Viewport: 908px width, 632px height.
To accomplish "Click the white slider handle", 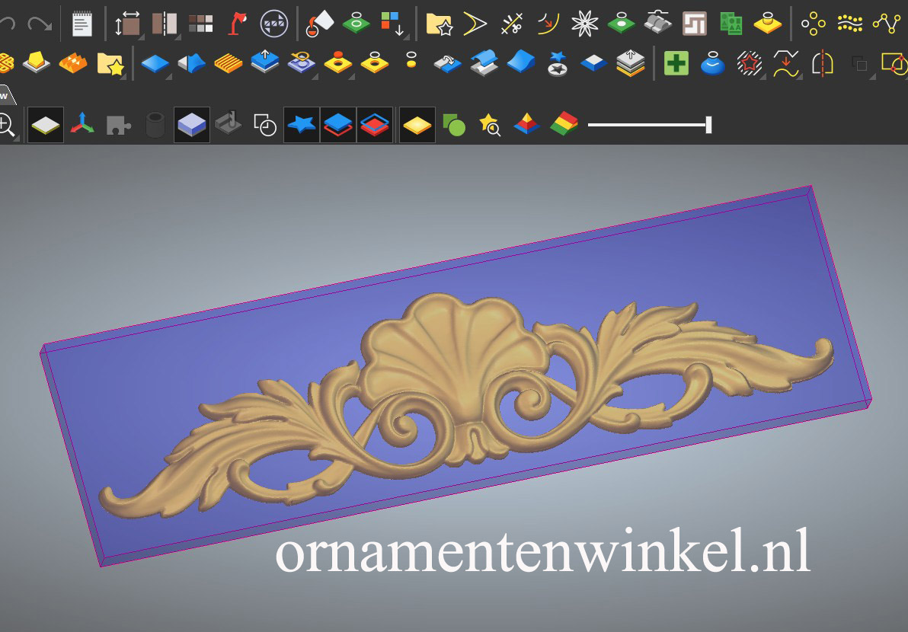I will pyautogui.click(x=708, y=124).
